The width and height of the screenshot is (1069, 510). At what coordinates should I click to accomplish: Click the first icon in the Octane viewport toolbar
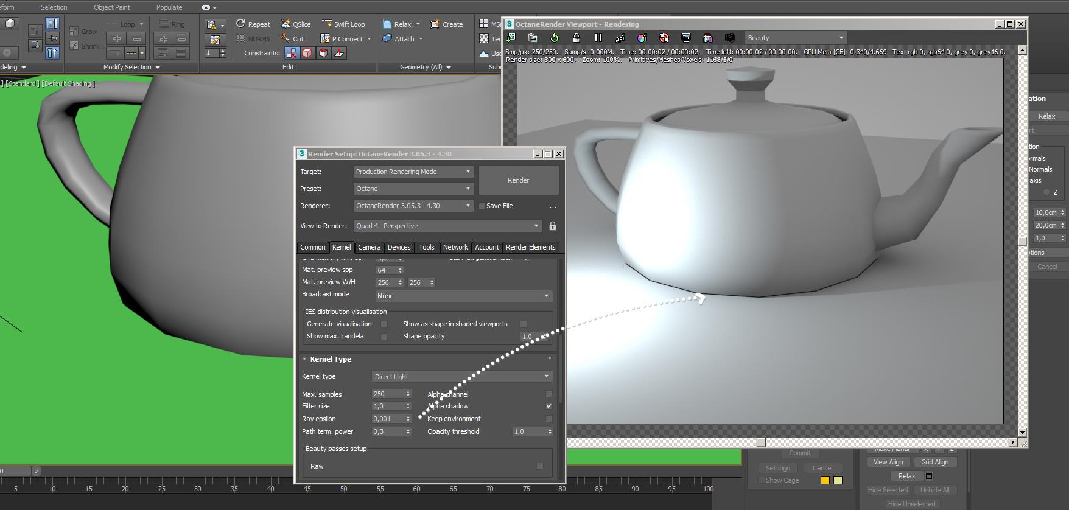[x=511, y=38]
